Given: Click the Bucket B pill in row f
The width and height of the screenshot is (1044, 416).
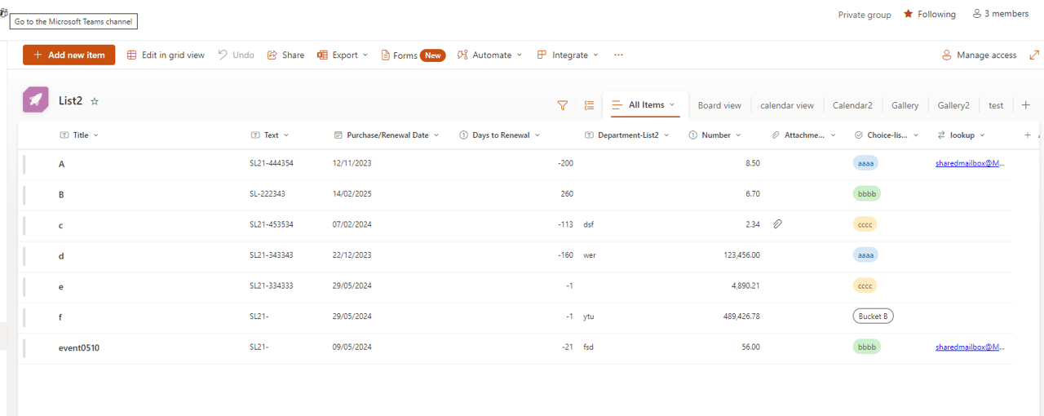Looking at the screenshot, I should (874, 316).
